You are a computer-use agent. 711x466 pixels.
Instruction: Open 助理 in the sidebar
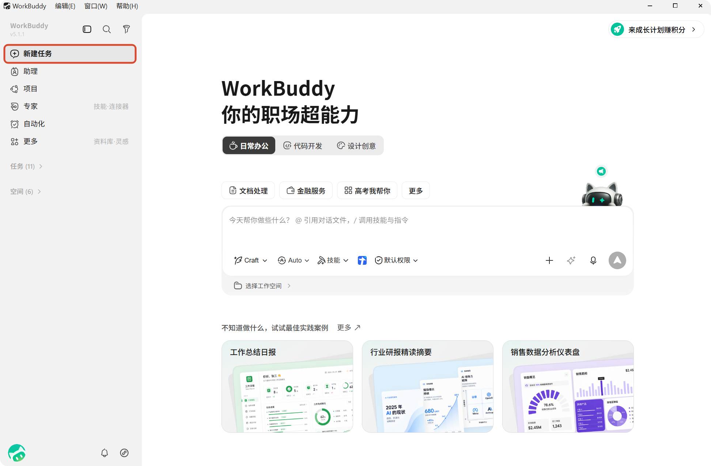tap(70, 71)
